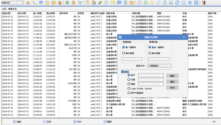Click the money bag icon
The height and width of the screenshot is (125, 221).
pyautogui.click(x=73, y=3)
